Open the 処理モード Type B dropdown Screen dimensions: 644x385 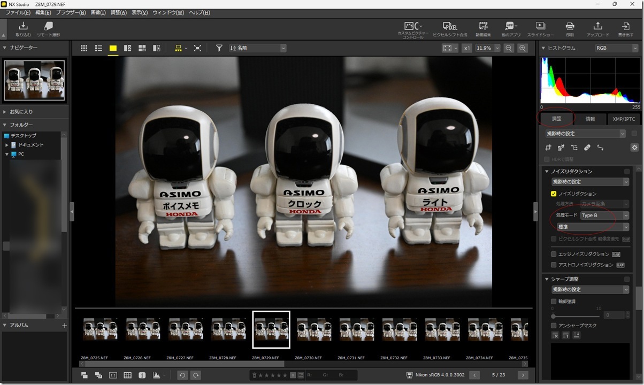pos(604,215)
